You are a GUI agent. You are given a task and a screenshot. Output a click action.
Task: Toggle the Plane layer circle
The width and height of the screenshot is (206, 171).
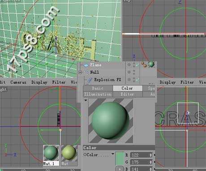tap(129, 64)
